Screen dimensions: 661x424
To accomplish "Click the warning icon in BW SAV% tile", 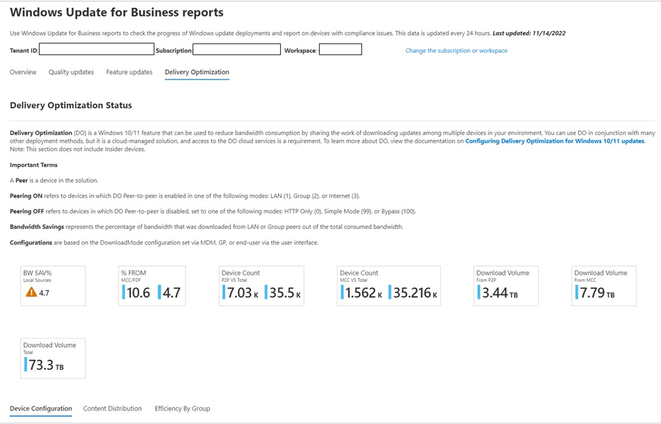I will (x=31, y=292).
